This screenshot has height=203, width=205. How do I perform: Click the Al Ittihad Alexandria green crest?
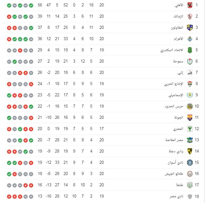(190, 50)
